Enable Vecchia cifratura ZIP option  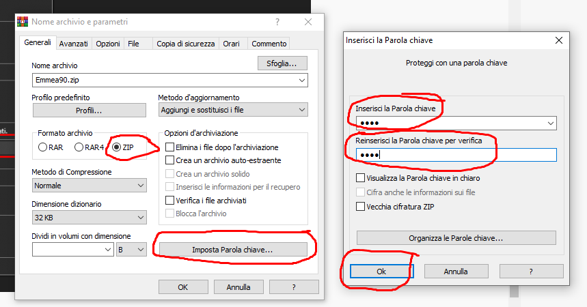tap(360, 207)
